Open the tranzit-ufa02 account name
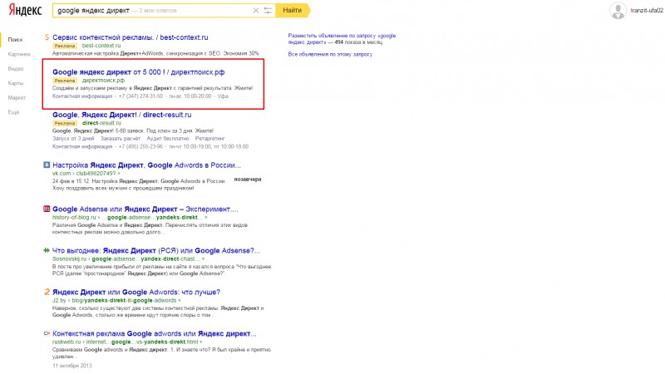This screenshot has width=665, height=374. coord(647,11)
